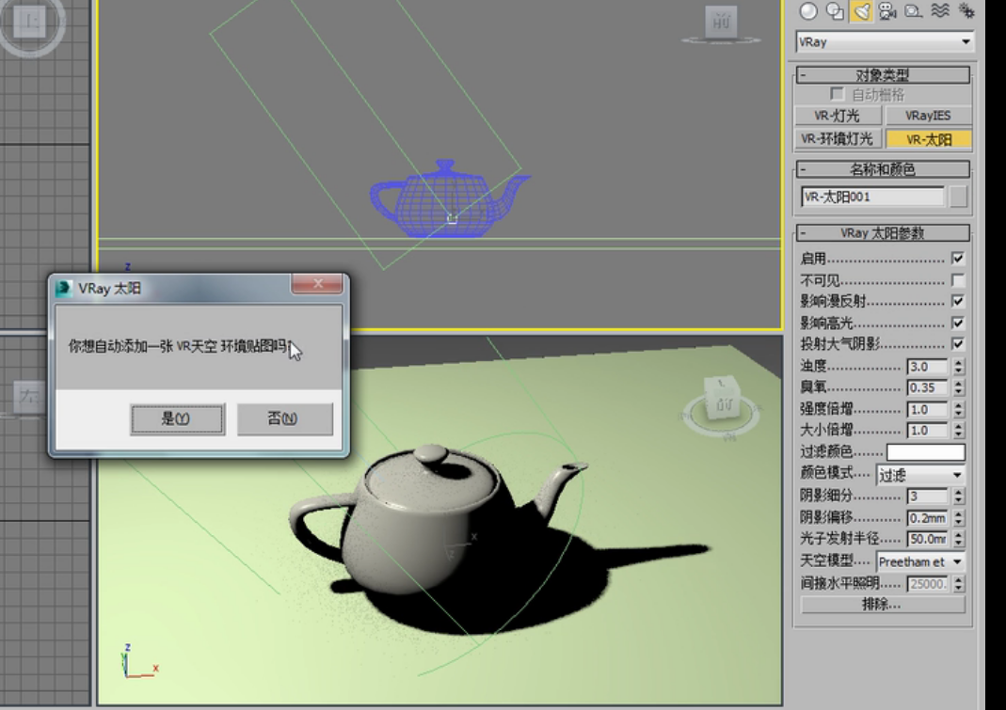
Task: Click the spinner arrows beside 大小倍增
Action: [x=959, y=431]
